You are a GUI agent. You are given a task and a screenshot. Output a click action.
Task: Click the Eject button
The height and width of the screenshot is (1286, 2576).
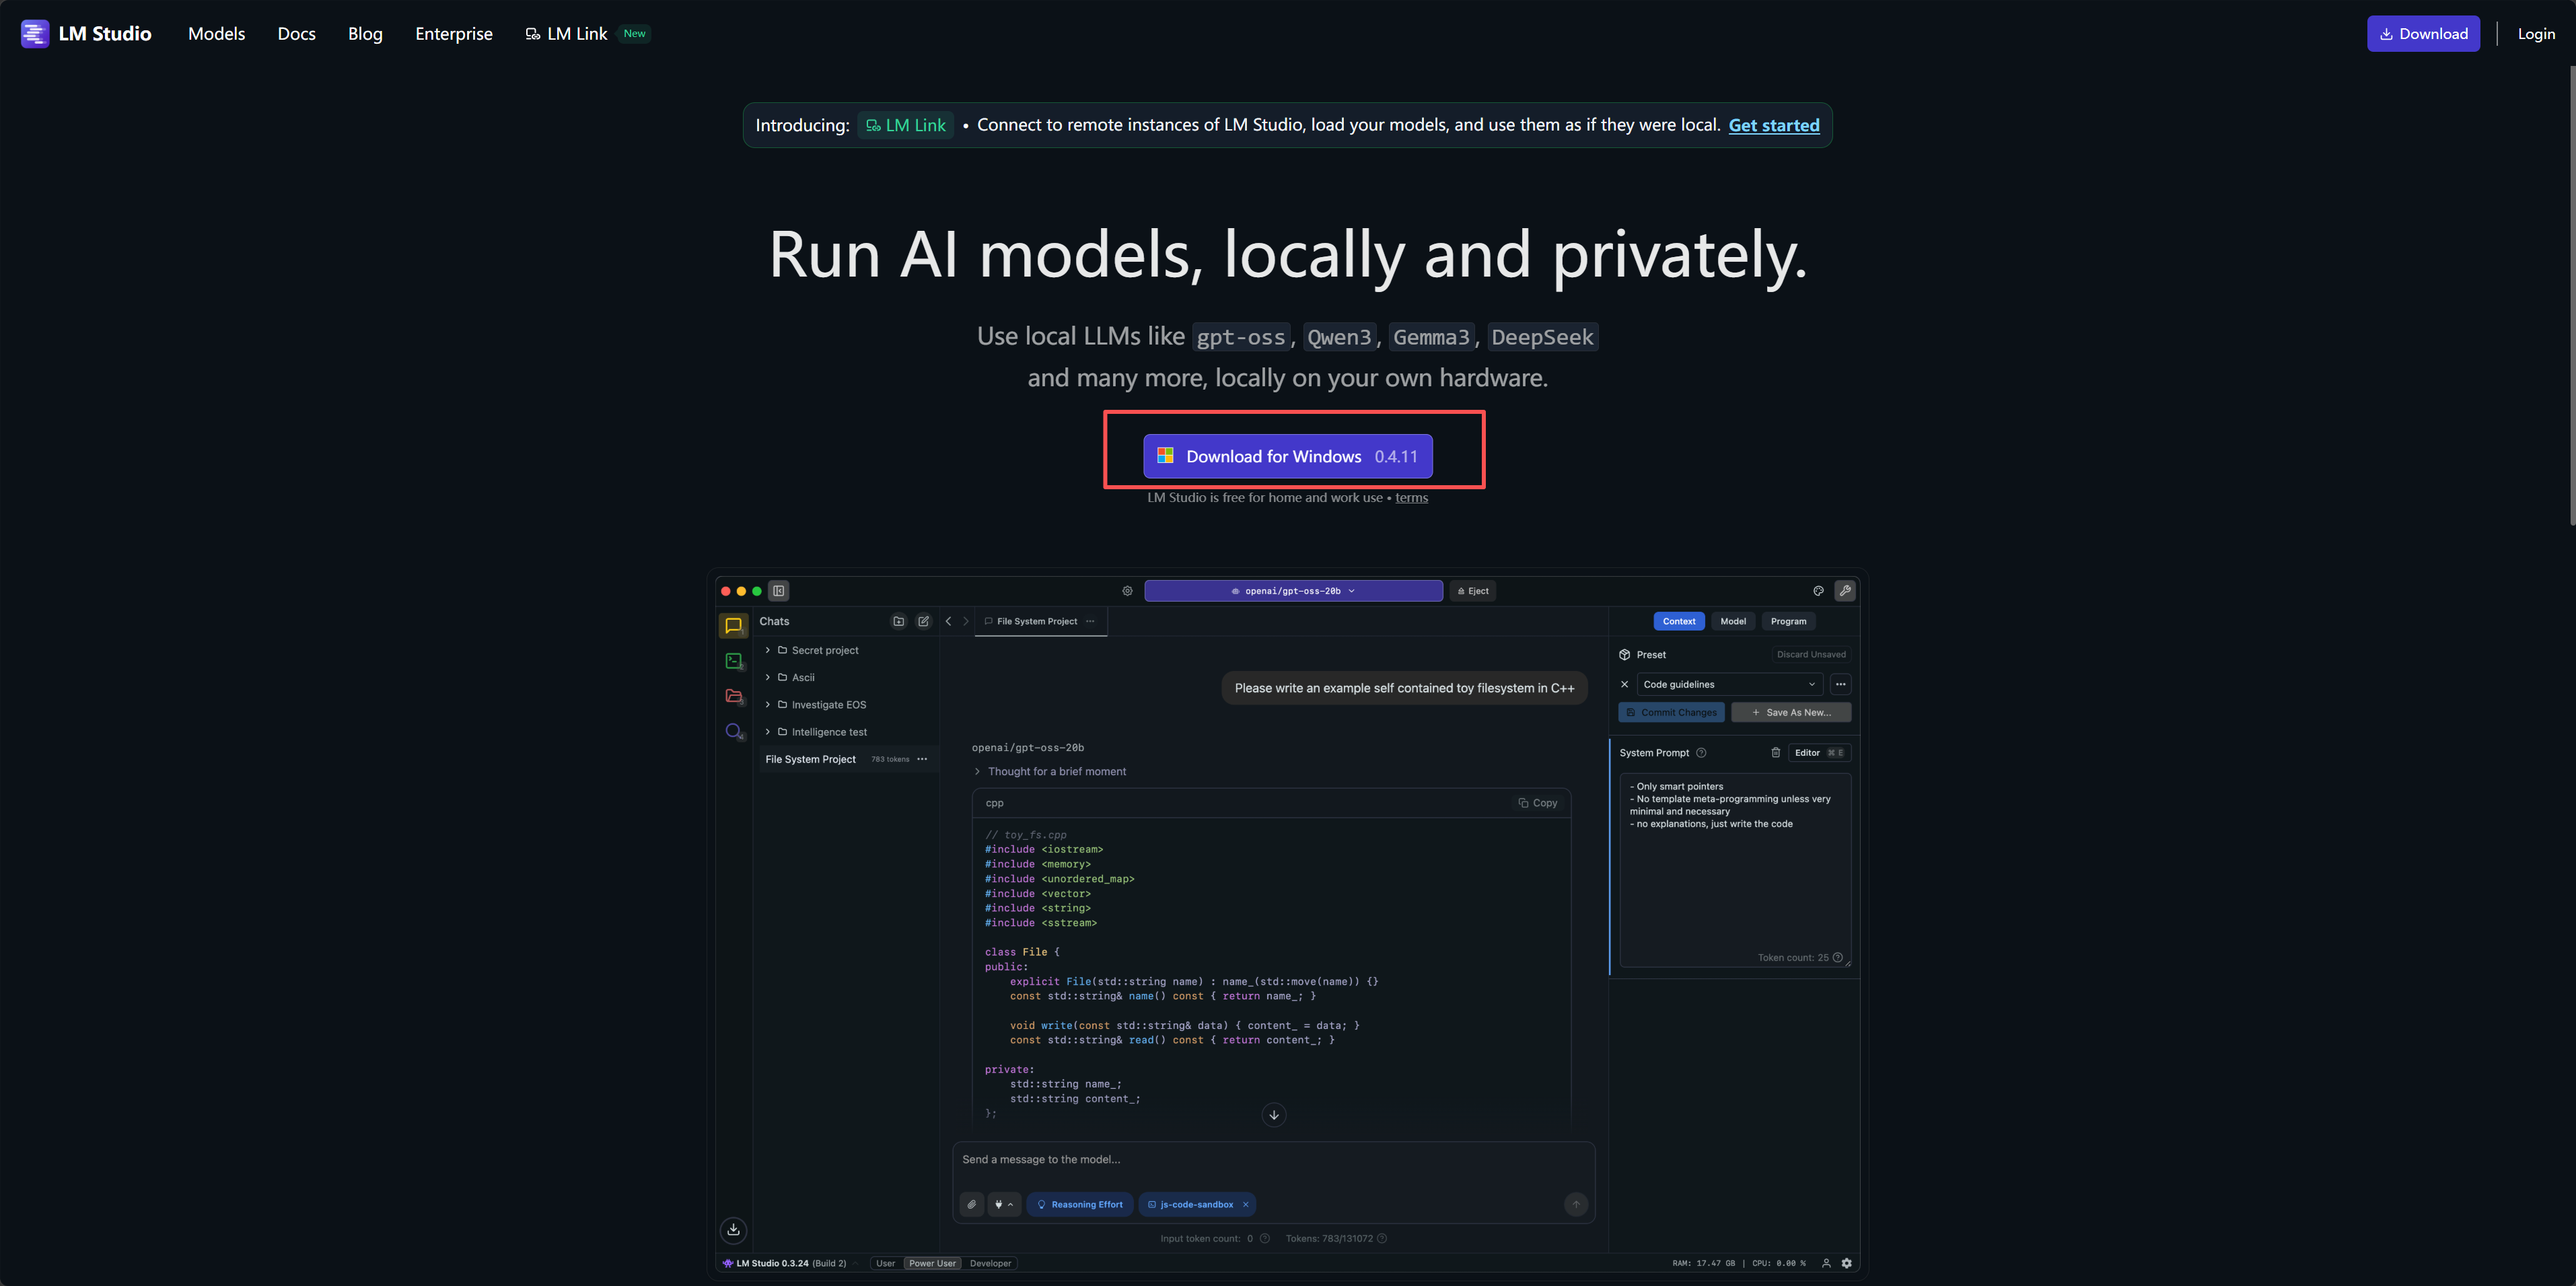pyautogui.click(x=1473, y=591)
